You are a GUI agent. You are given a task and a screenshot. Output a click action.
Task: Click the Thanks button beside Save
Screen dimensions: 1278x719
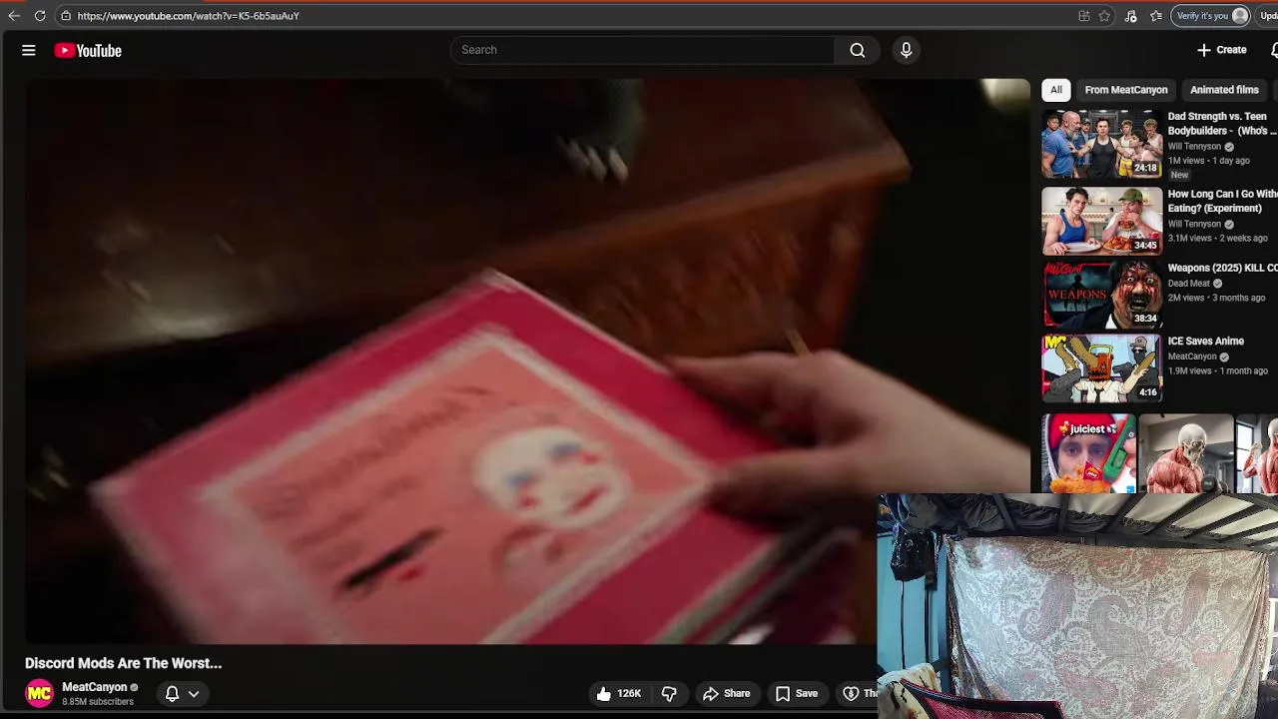tap(860, 693)
